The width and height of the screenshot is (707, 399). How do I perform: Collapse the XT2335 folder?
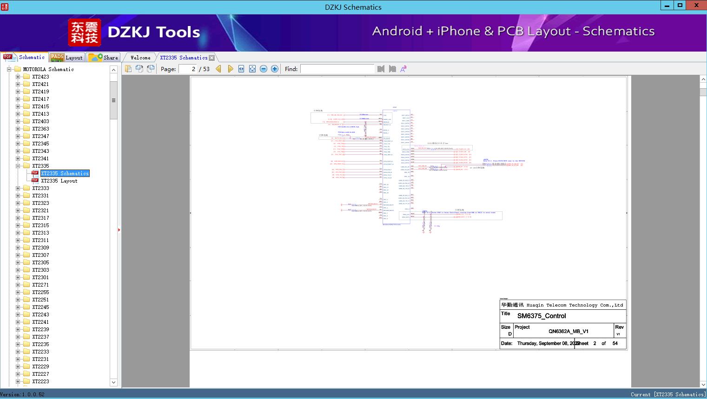point(18,166)
